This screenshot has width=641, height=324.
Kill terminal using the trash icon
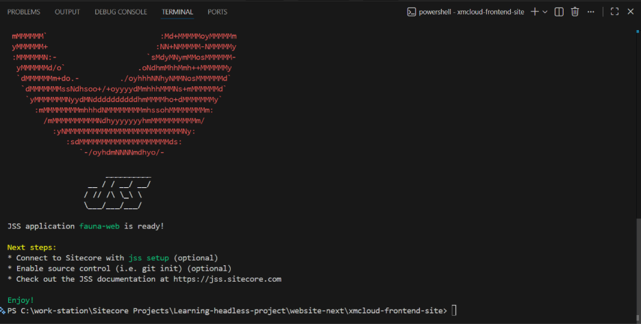click(575, 12)
